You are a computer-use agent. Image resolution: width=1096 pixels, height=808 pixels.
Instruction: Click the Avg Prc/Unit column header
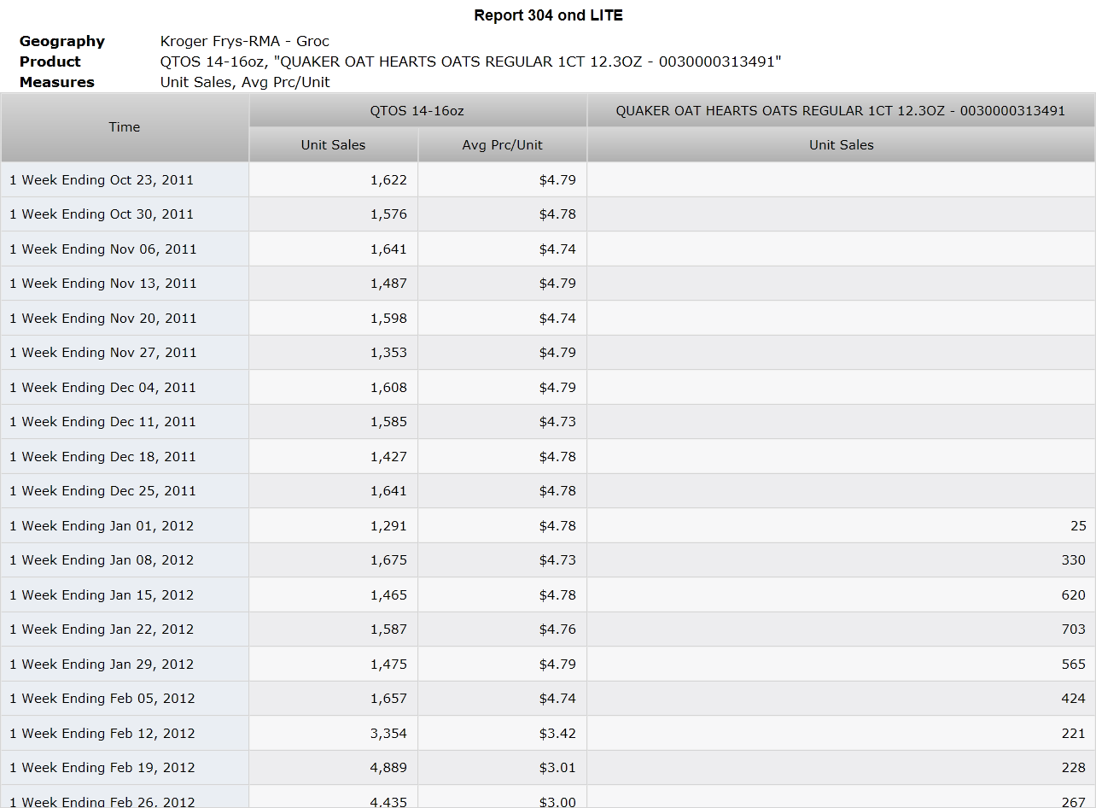(502, 145)
